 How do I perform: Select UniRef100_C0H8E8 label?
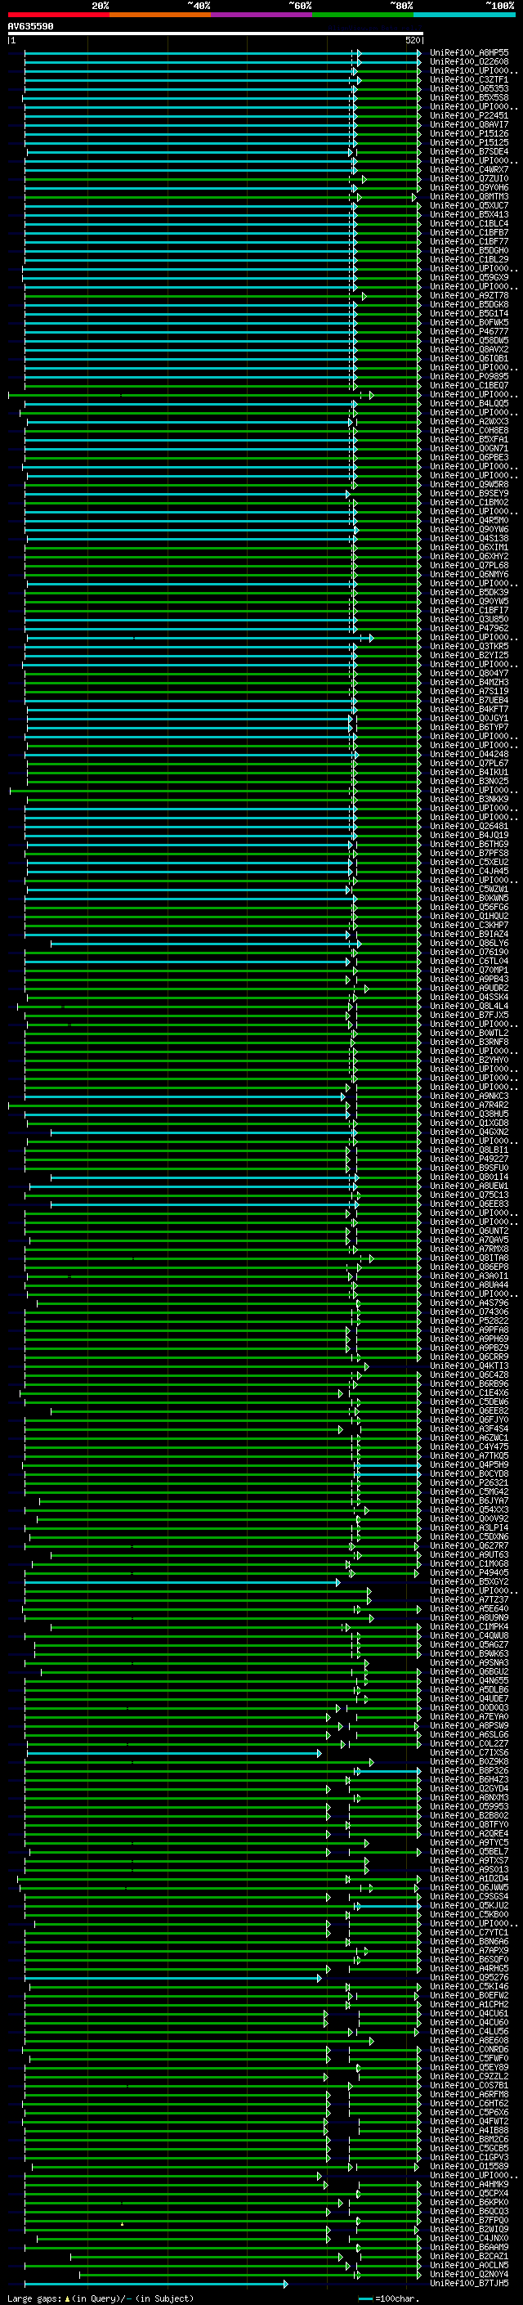(469, 430)
